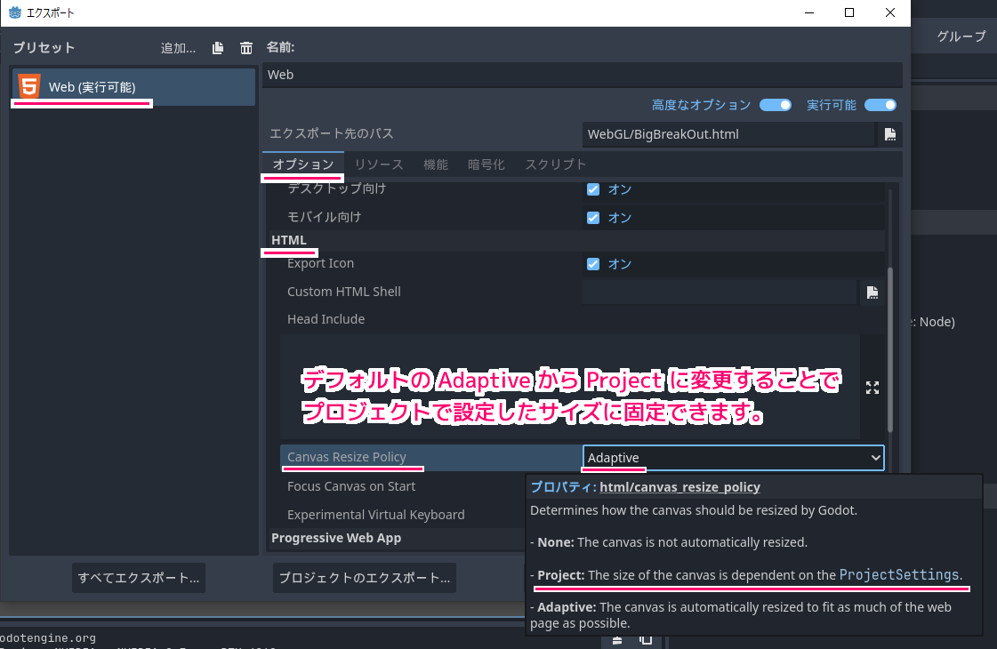Image resolution: width=997 pixels, height=649 pixels.
Task: Uncheck the デスクトップ向け checkbox
Action: 593,189
